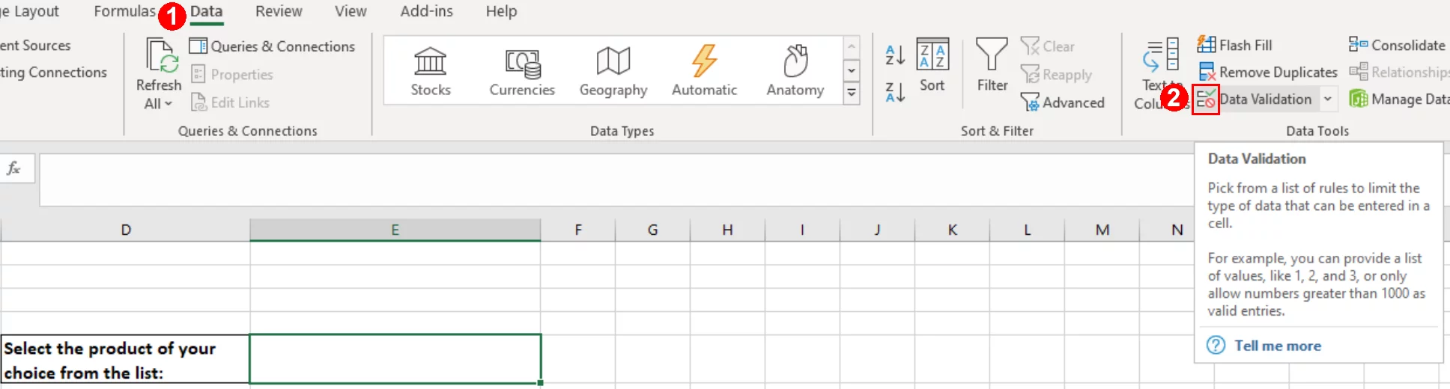Viewport: 1450px width, 389px height.
Task: Open the Help tab
Action: (x=501, y=11)
